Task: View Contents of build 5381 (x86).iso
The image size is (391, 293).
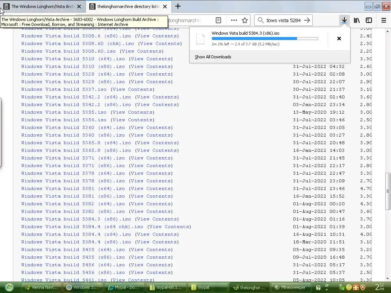Action: [151, 196]
